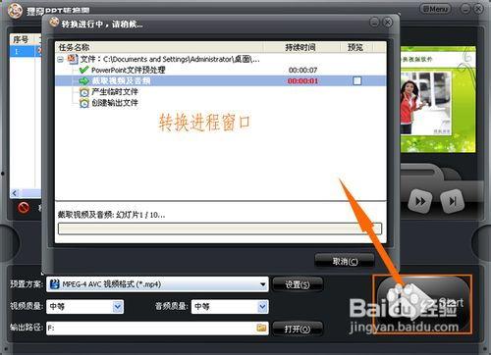This screenshot has height=355, width=491.
Task: Click the fast-forward playback button
Action: click(x=420, y=201)
